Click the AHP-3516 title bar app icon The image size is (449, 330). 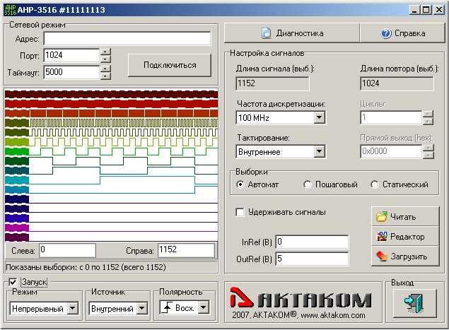click(x=9, y=9)
